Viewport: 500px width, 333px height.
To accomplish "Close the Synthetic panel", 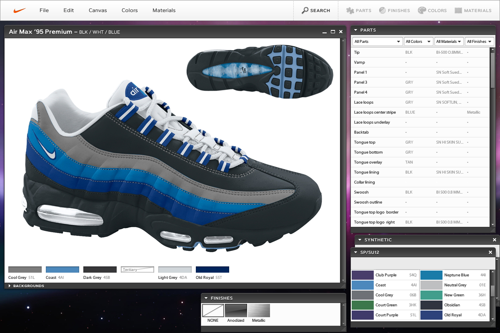I will [x=495, y=240].
